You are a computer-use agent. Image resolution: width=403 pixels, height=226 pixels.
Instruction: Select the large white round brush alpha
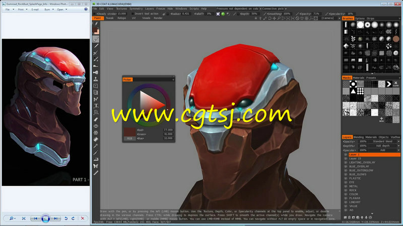pyautogui.click(x=360, y=25)
